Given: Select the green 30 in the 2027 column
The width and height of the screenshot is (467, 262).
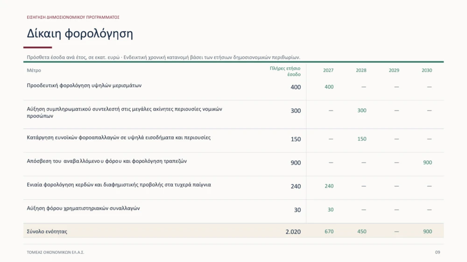Looking at the screenshot, I should point(330,210).
